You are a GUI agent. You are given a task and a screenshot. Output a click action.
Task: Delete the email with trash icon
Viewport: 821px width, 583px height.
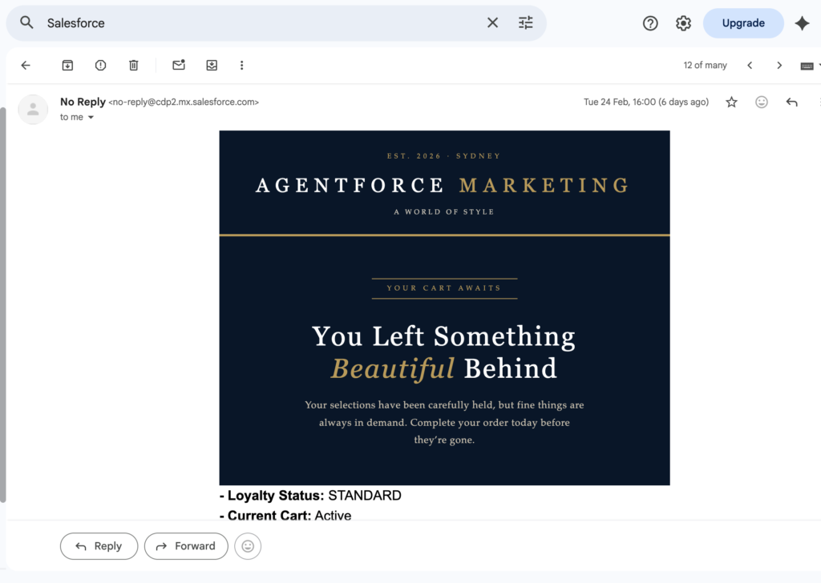point(134,66)
